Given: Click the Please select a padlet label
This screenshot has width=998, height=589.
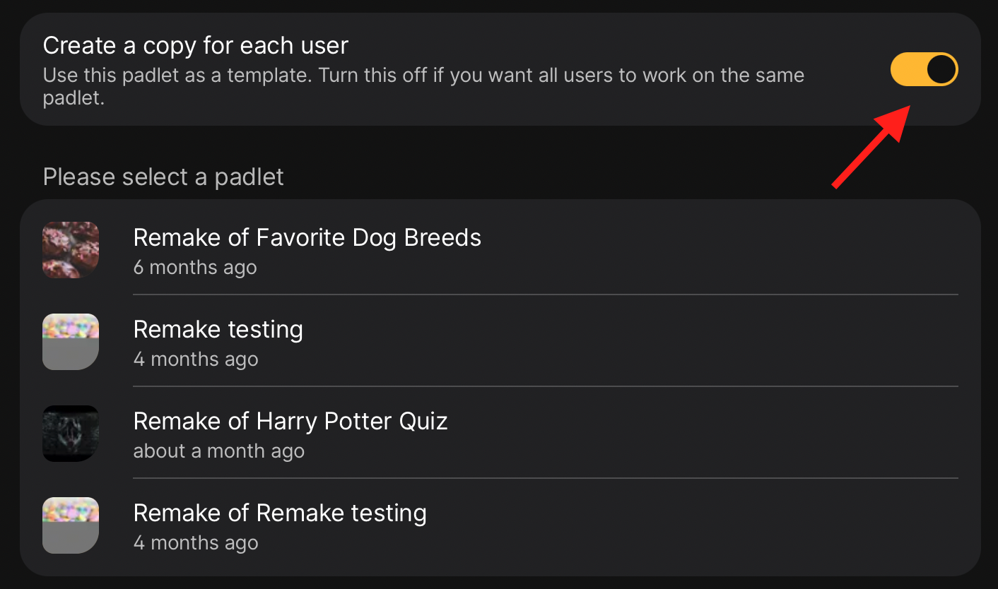Looking at the screenshot, I should 163,177.
